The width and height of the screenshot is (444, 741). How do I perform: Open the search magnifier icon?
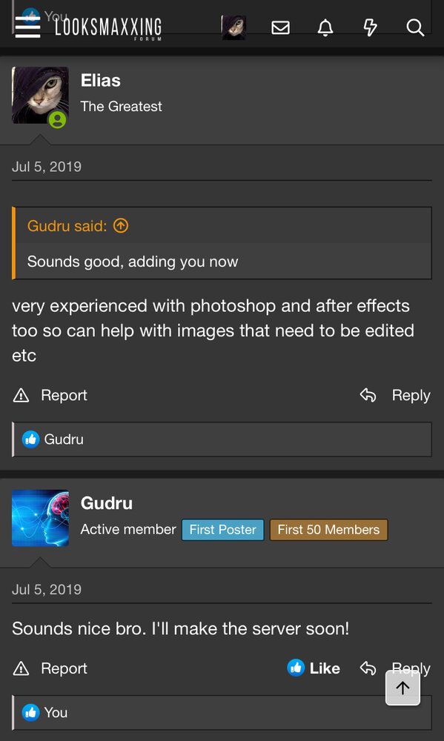click(x=414, y=28)
